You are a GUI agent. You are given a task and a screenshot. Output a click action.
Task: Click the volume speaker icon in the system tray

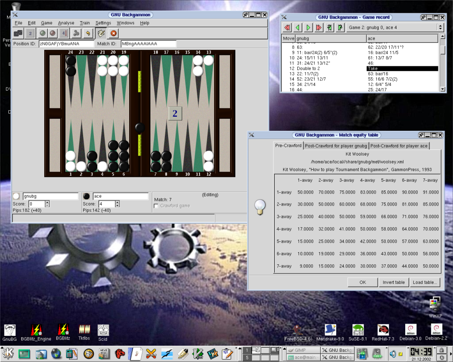coord(392,353)
